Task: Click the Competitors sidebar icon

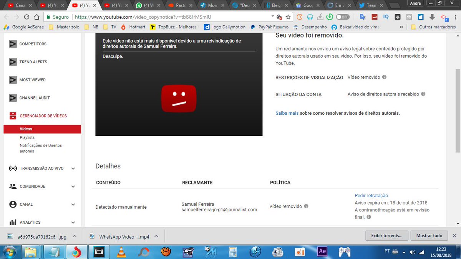Action: pyautogui.click(x=13, y=44)
